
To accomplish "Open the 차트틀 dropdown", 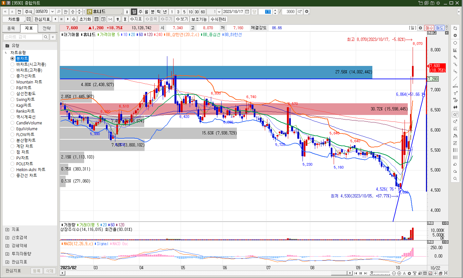I will coord(14,19).
